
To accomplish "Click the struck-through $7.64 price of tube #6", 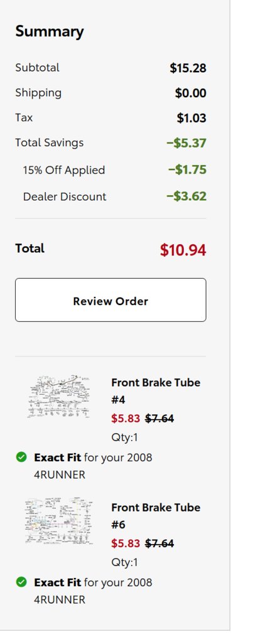I will [x=159, y=543].
